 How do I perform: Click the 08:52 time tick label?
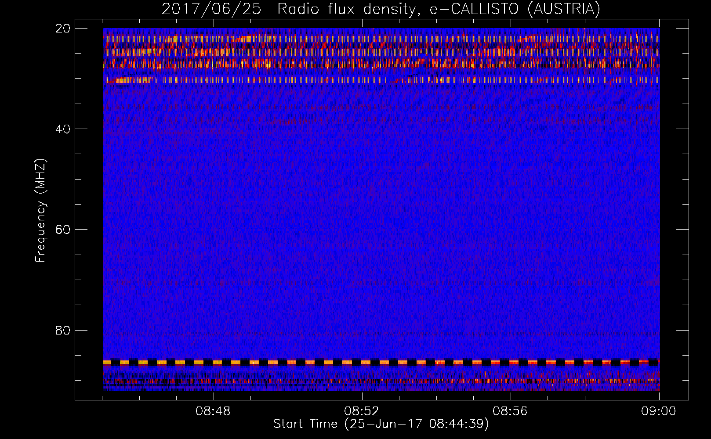pos(362,411)
